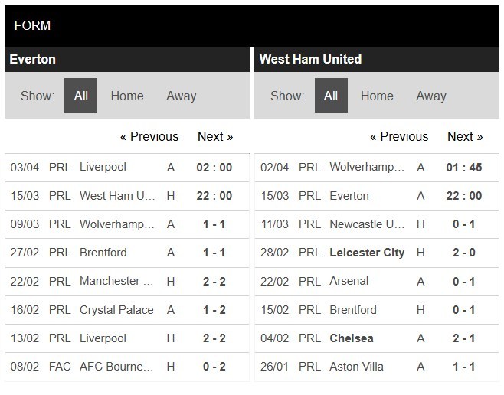Open Everton's 03/04 Liverpool fixture

pyautogui.click(x=127, y=168)
